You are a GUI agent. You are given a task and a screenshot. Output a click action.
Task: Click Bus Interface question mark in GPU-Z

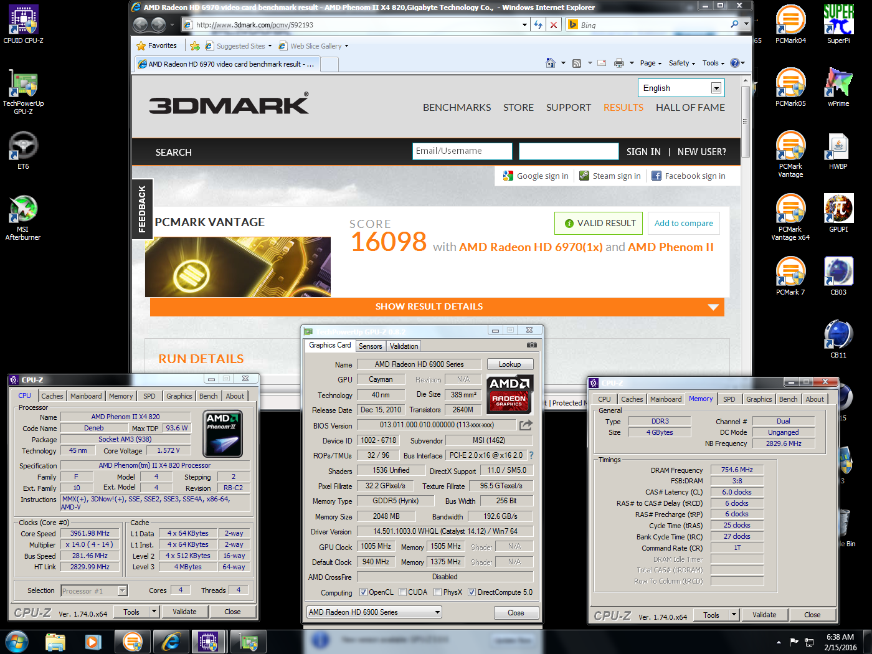[x=531, y=455]
